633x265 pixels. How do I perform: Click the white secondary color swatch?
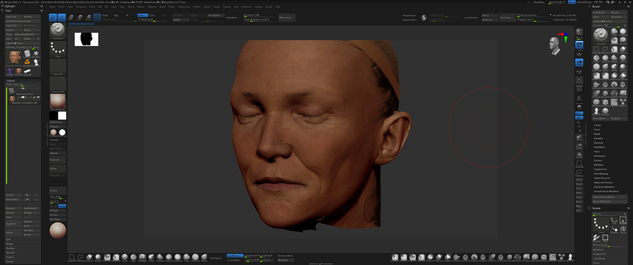62,116
